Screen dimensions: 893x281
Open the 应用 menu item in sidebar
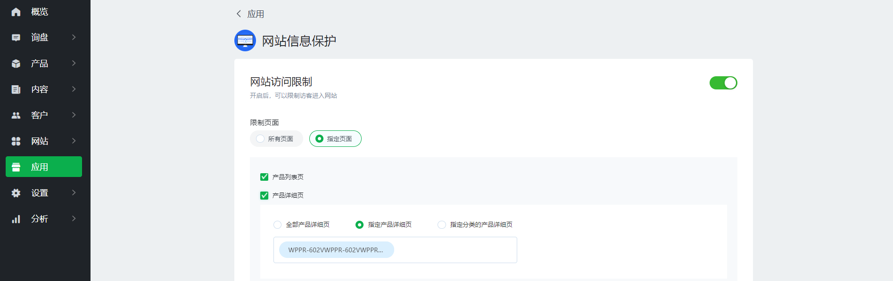pyautogui.click(x=44, y=167)
